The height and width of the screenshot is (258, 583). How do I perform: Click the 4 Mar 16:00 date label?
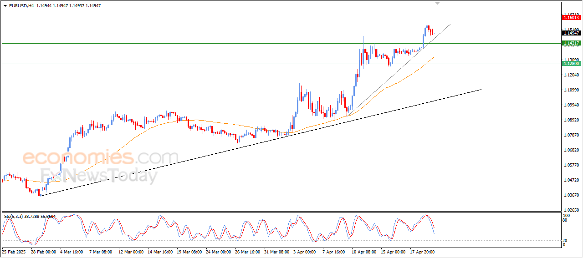point(71,251)
